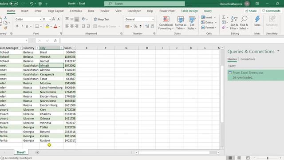Image resolution: width=284 pixels, height=160 pixels.
Task: Click the Search box in title bar
Action: point(144,4)
